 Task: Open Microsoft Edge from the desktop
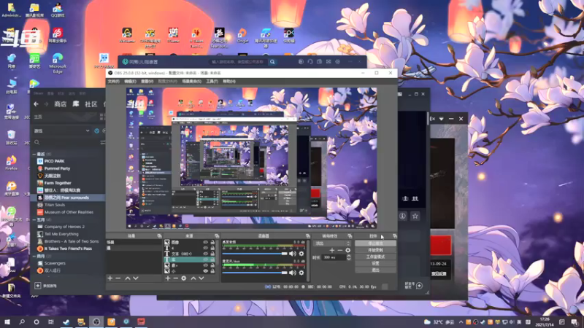(x=58, y=63)
